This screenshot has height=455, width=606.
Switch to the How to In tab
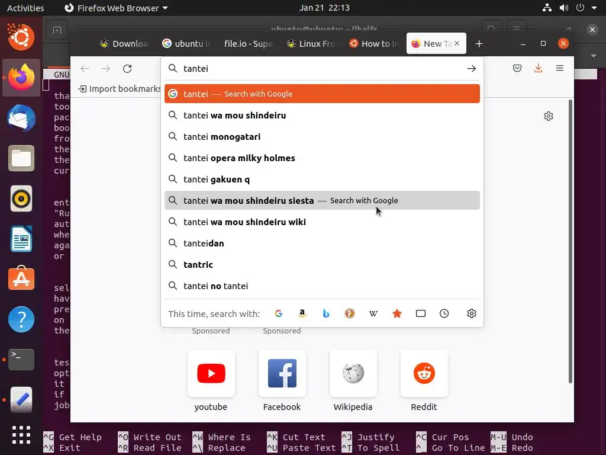tap(374, 44)
